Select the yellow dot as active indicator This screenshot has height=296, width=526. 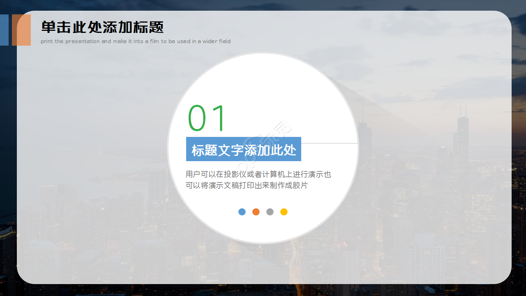(284, 212)
